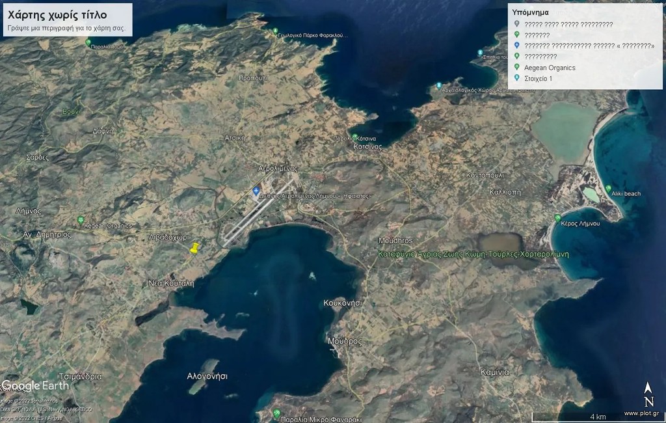Image resolution: width=666 pixels, height=423 pixels.
Task: Click the Καταφύγιο Άγριας Ζωής green label
Action: point(473,254)
